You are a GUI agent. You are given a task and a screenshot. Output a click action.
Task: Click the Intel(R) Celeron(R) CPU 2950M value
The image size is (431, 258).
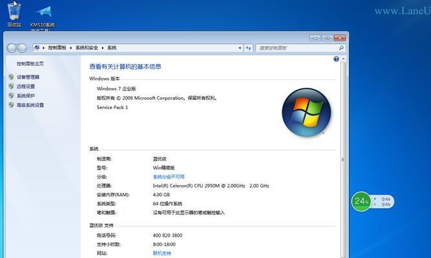coord(211,186)
